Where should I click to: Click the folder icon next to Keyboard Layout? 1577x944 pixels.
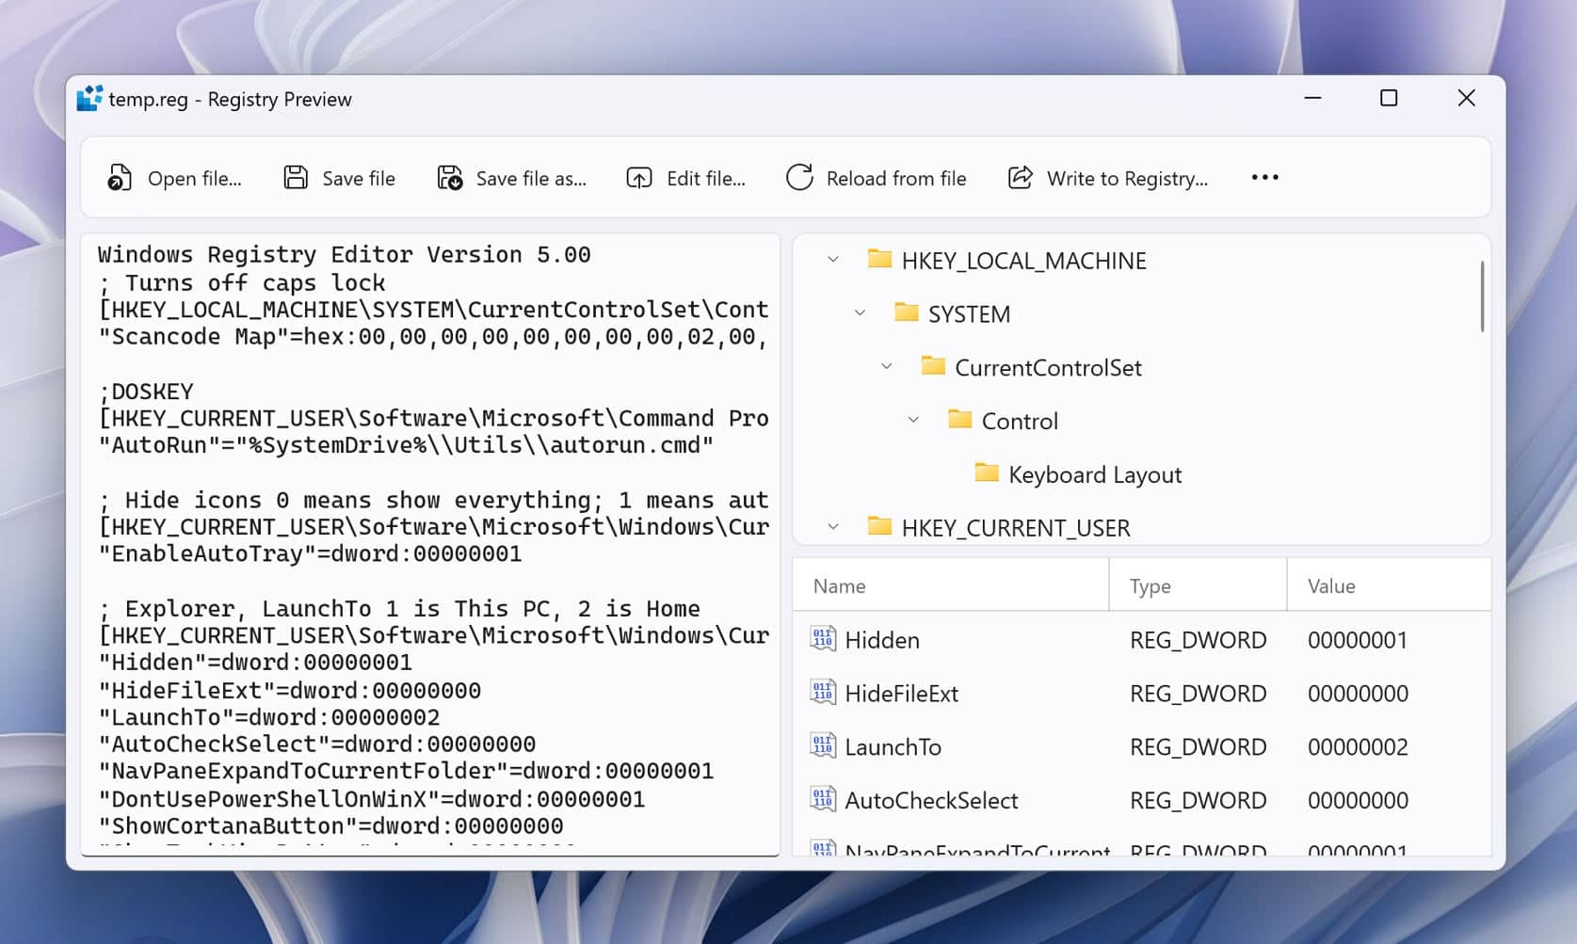(985, 473)
